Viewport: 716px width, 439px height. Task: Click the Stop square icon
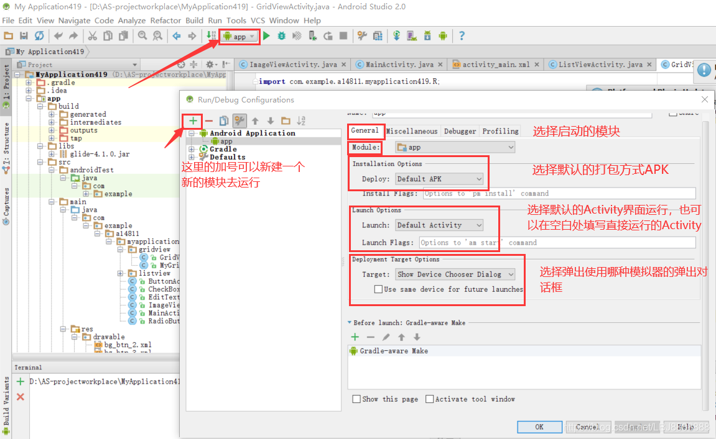343,36
